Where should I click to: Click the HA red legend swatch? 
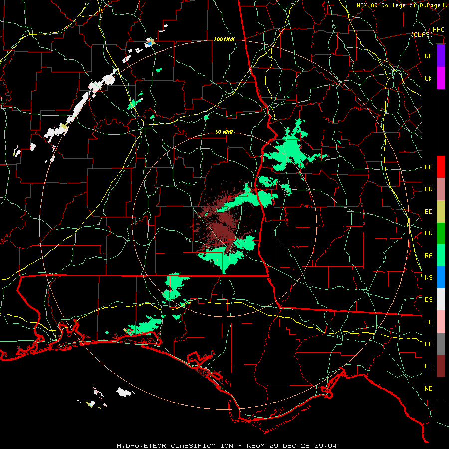coord(441,167)
